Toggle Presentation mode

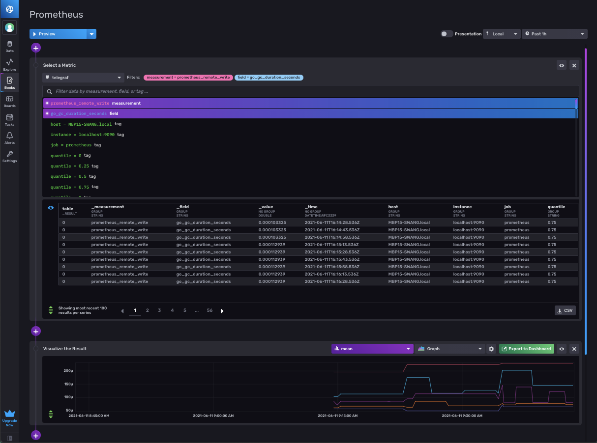click(x=447, y=34)
